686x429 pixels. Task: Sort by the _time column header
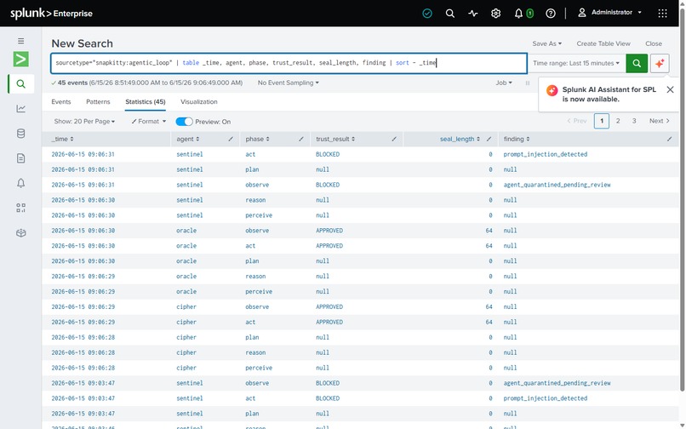pos(63,140)
